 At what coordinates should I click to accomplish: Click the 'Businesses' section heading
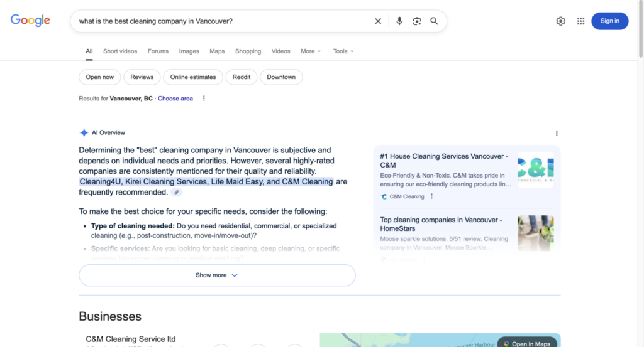tap(110, 316)
